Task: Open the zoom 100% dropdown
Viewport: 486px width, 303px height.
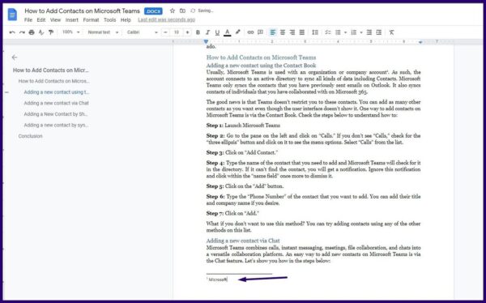Action: [71, 32]
